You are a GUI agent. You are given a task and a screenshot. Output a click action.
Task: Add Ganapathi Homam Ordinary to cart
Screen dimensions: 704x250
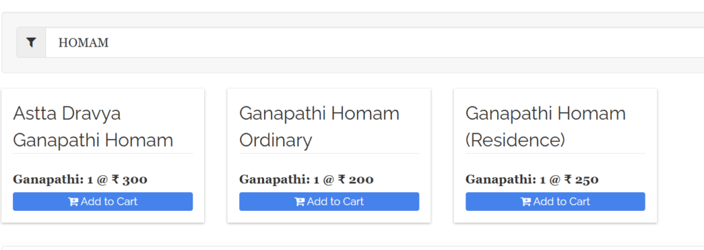click(x=329, y=201)
